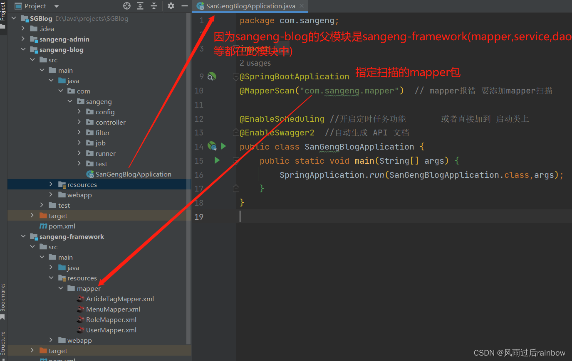This screenshot has height=361, width=572.
Task: Click the @MapperScan annotation text
Action: coord(267,91)
